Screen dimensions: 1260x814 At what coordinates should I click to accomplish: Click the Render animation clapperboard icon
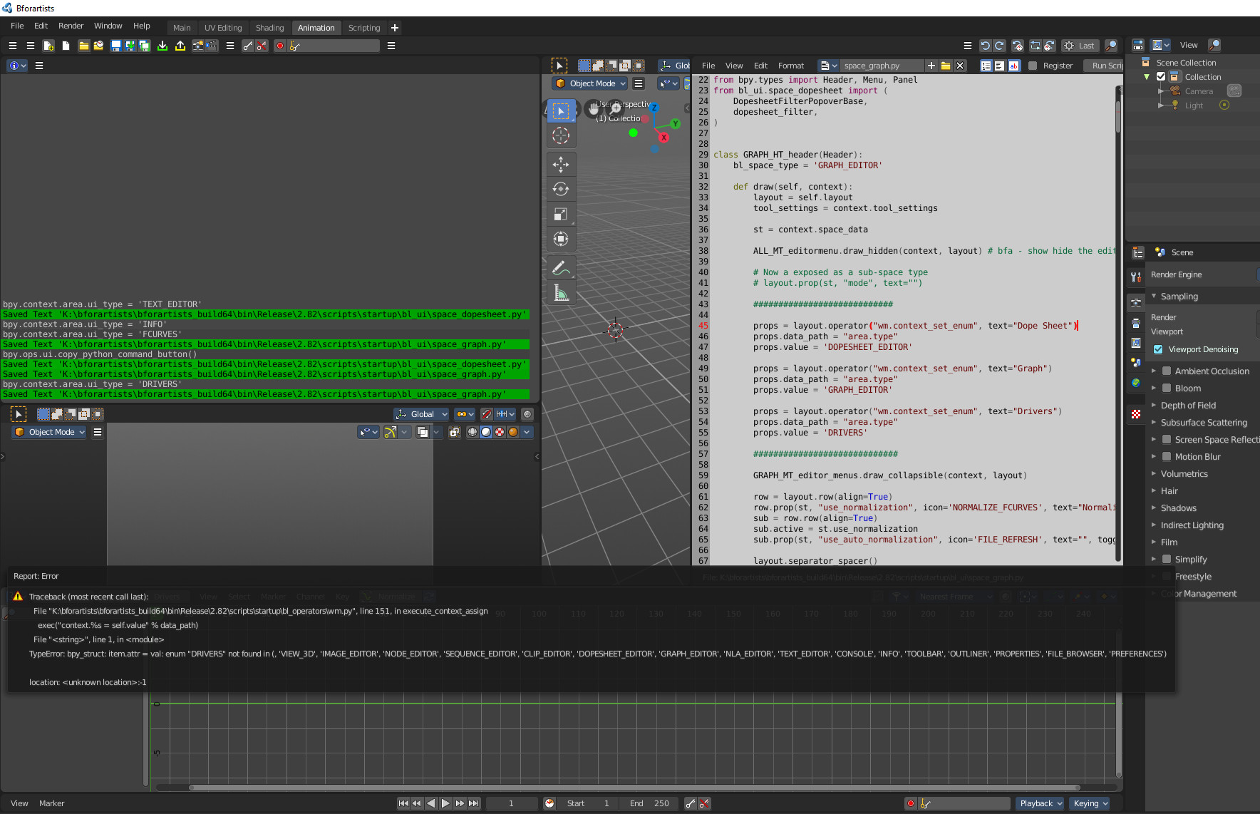[212, 46]
